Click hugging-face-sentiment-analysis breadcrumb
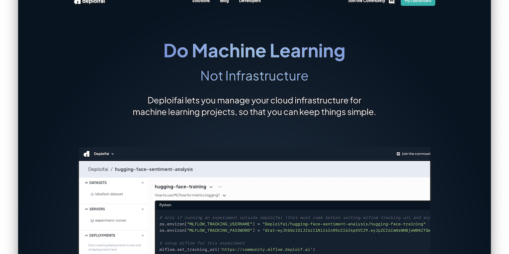Image resolution: width=509 pixels, height=254 pixels. [x=154, y=169]
